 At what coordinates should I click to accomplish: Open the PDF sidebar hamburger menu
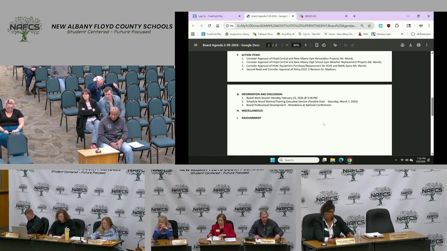tap(196, 45)
